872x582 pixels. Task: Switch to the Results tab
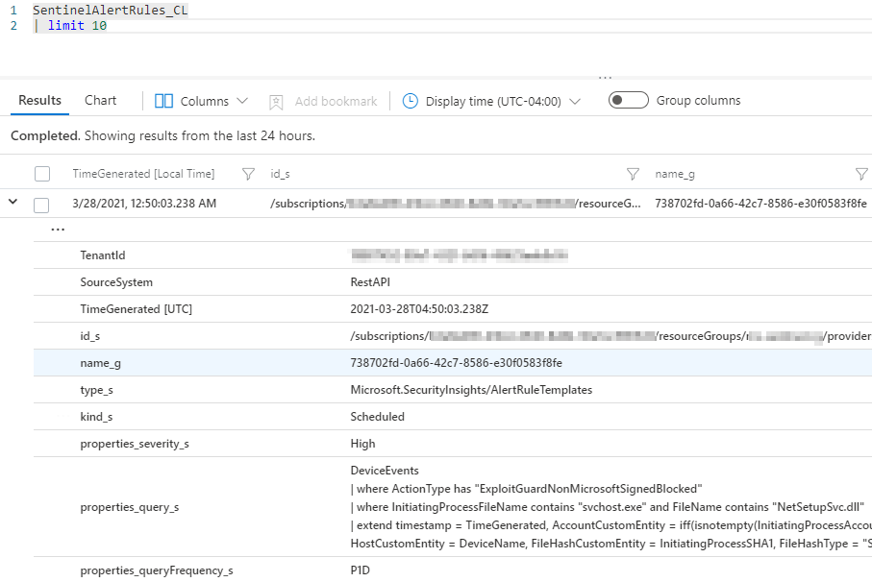40,101
